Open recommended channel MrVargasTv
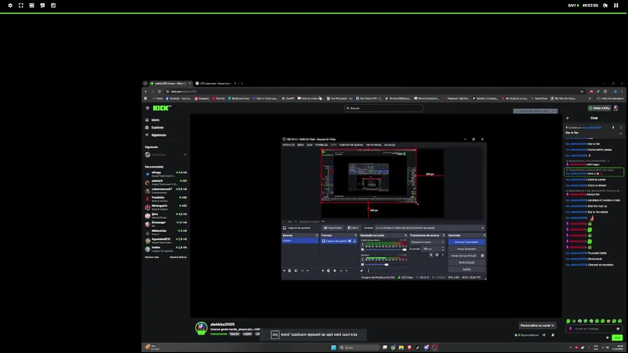Screen dimensions: 628x353 click(166, 207)
